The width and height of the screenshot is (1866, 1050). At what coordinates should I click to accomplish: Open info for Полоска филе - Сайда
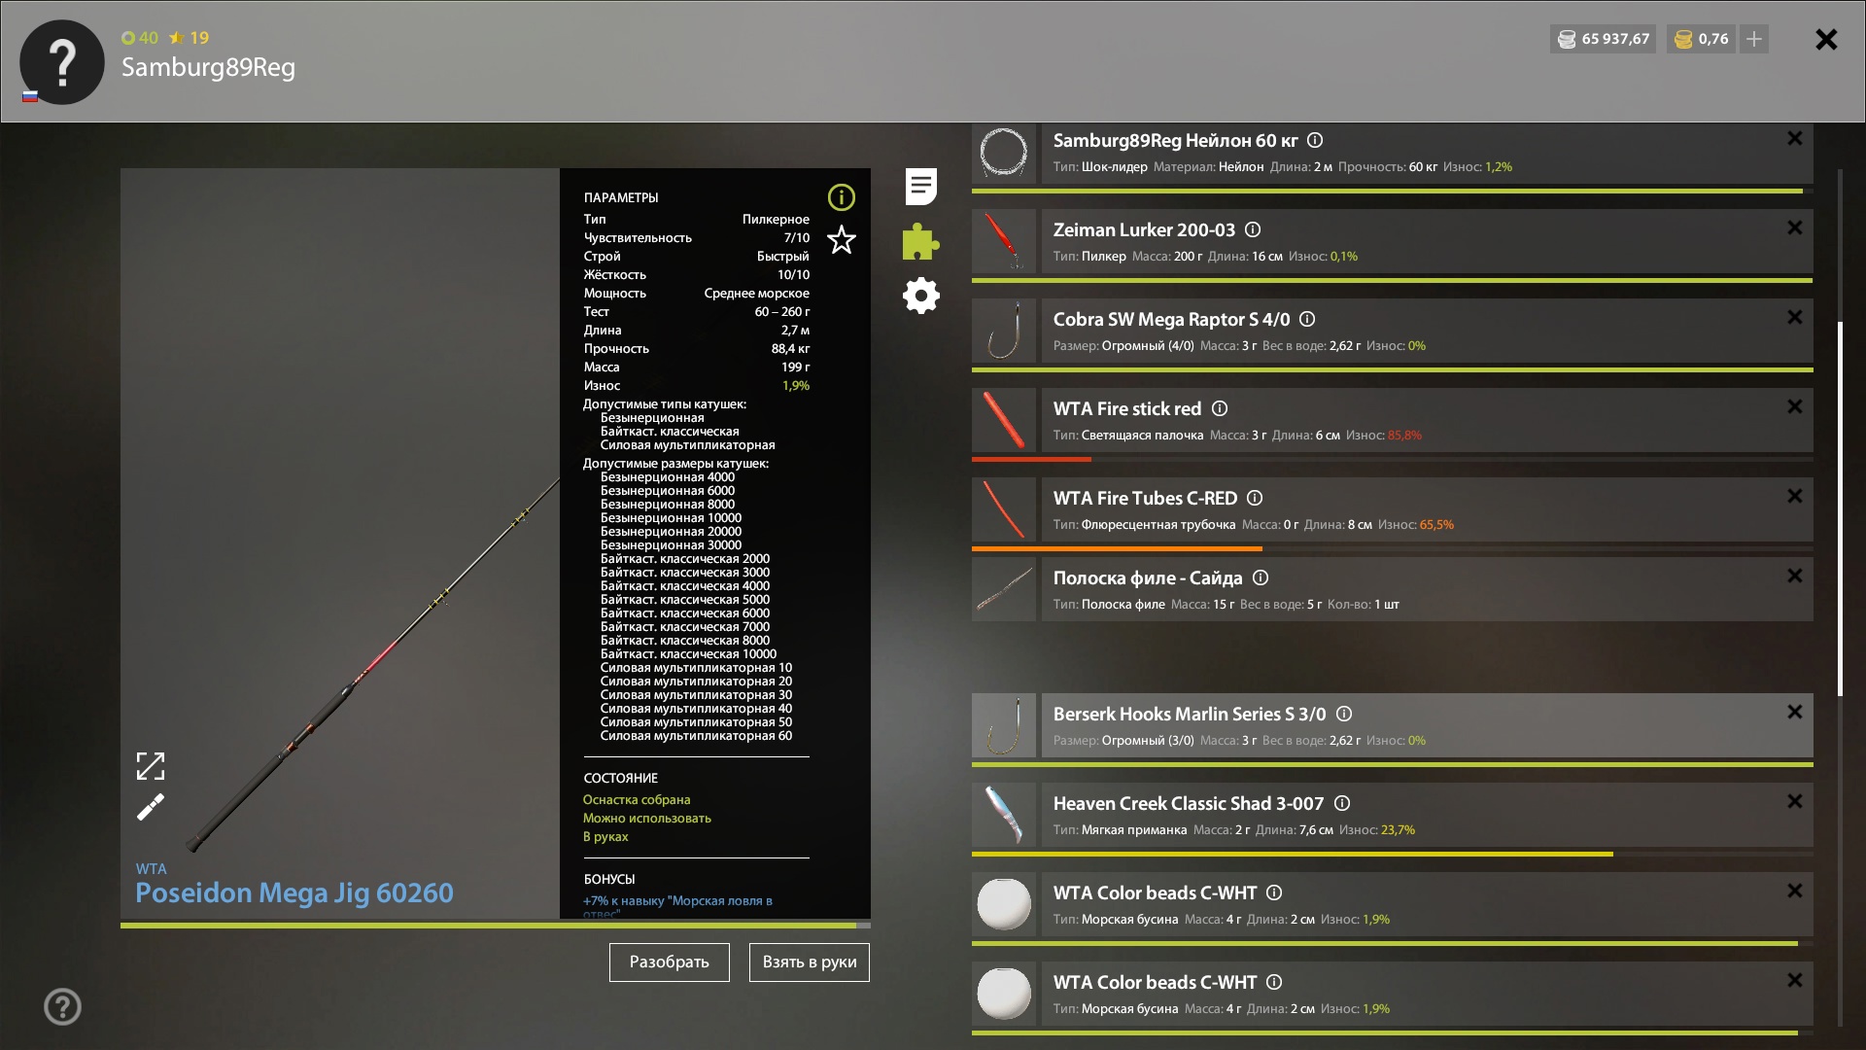(x=1261, y=577)
